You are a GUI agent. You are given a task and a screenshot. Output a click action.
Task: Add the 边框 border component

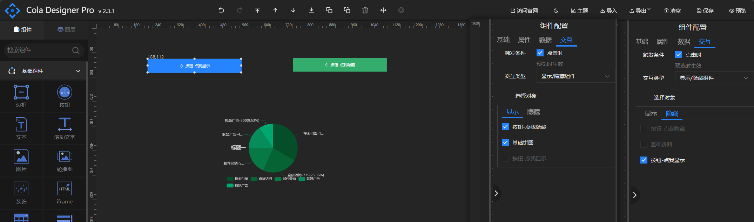point(21,96)
